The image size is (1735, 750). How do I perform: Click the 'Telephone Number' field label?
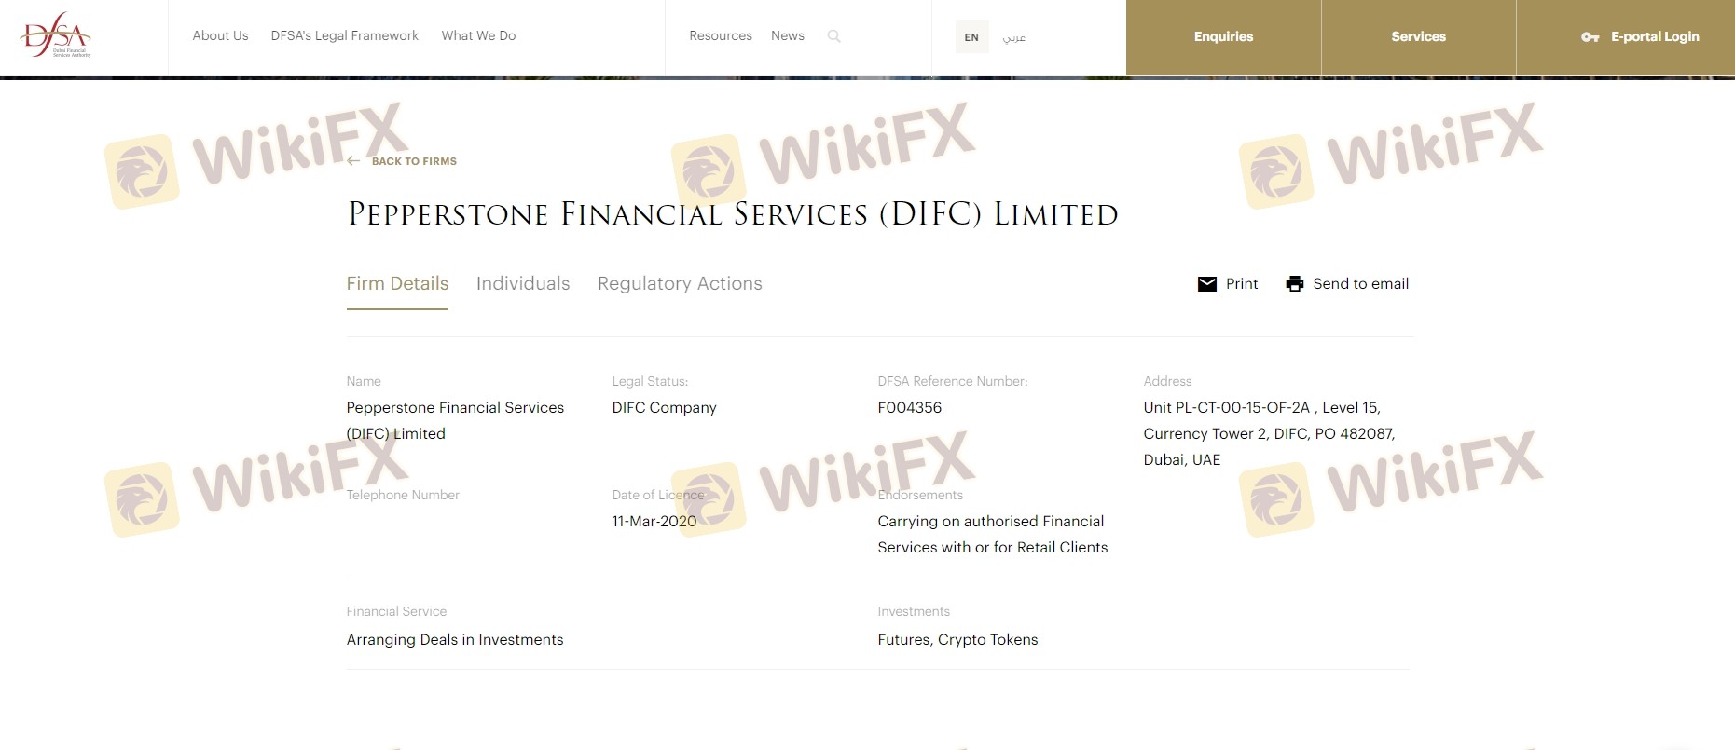[x=403, y=495]
